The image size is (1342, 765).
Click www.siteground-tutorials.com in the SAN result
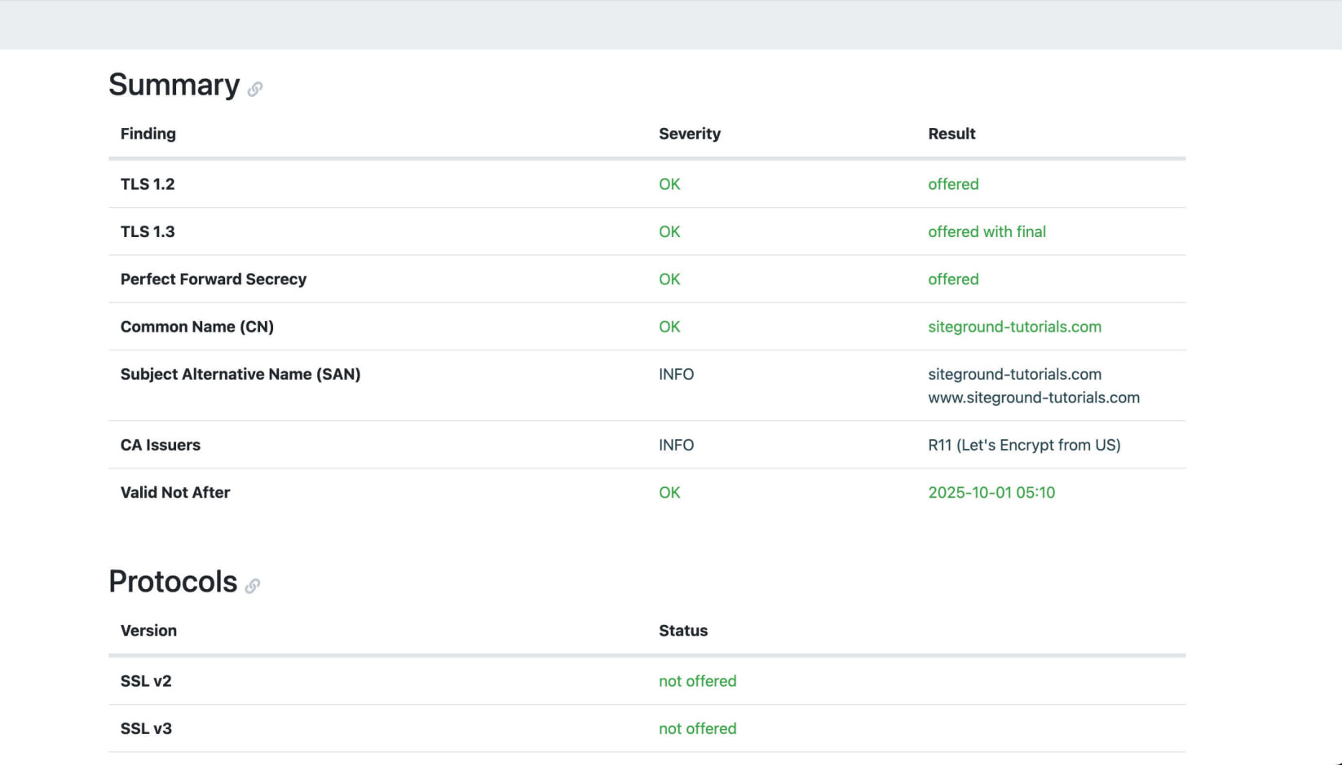pos(1034,398)
